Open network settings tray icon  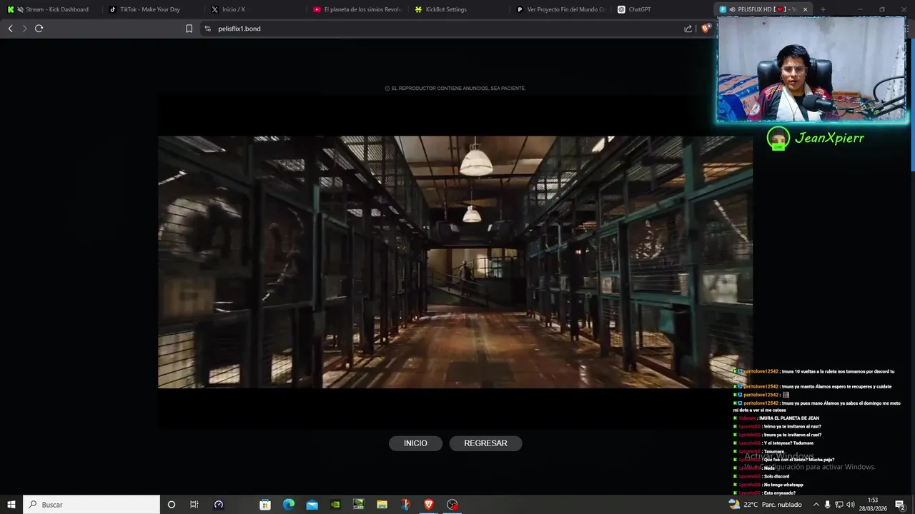[x=839, y=505]
